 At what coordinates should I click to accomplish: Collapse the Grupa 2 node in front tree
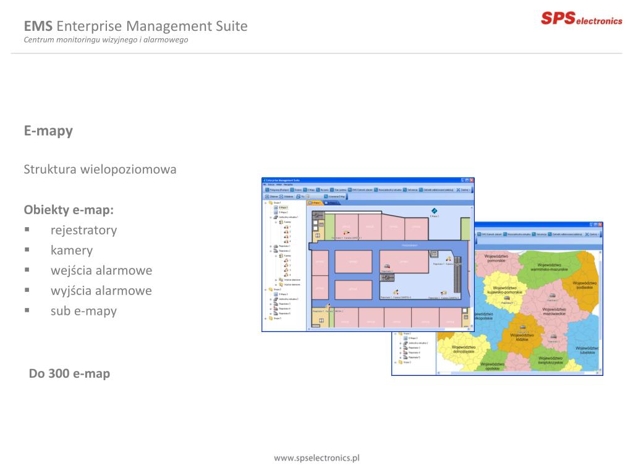[265, 289]
